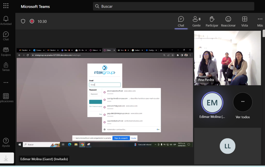This screenshot has height=167, width=265.
Task: Switch to the Configuración browser tab
Action: click(151, 50)
